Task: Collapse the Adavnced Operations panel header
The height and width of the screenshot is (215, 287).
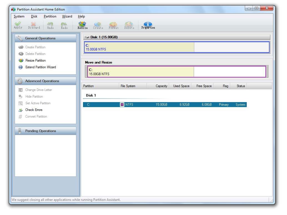Action: [46, 81]
